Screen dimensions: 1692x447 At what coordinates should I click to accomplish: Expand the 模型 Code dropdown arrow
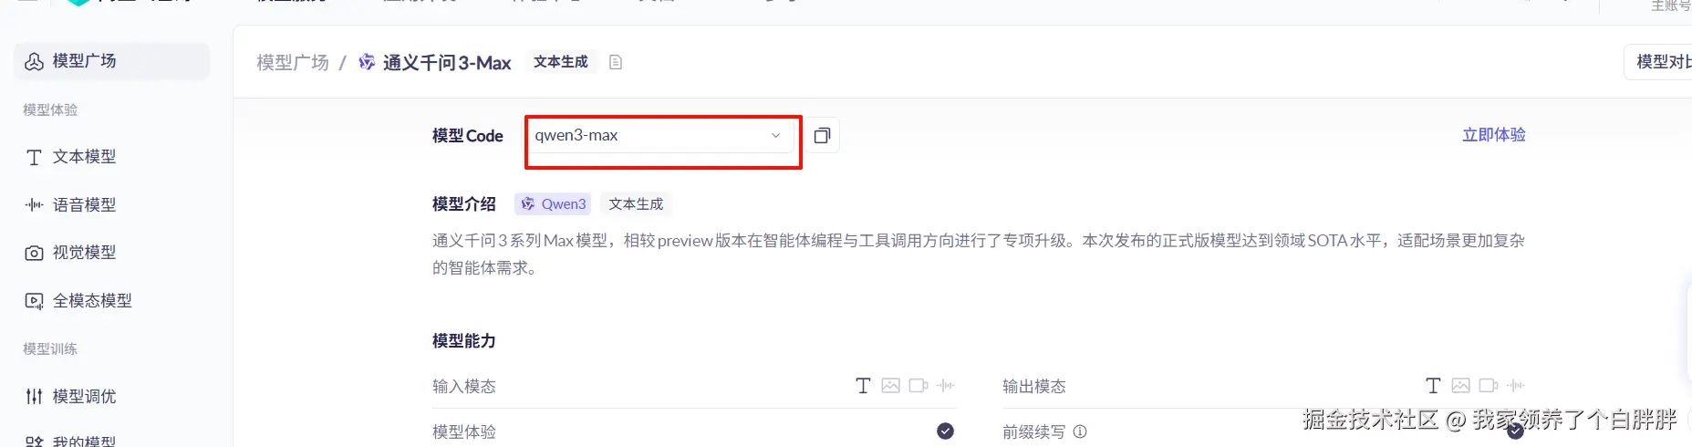tap(775, 135)
